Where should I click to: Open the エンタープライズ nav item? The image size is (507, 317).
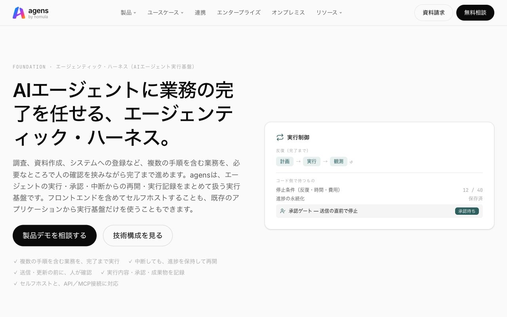click(x=239, y=13)
